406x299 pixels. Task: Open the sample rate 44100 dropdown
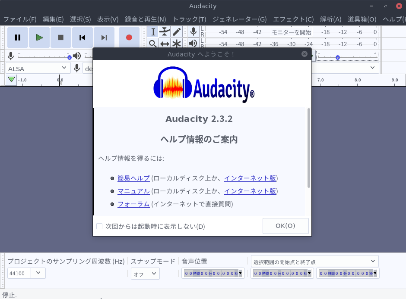26,273
